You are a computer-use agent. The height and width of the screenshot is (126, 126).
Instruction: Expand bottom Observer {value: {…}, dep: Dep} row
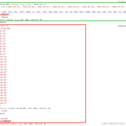click(23, 124)
